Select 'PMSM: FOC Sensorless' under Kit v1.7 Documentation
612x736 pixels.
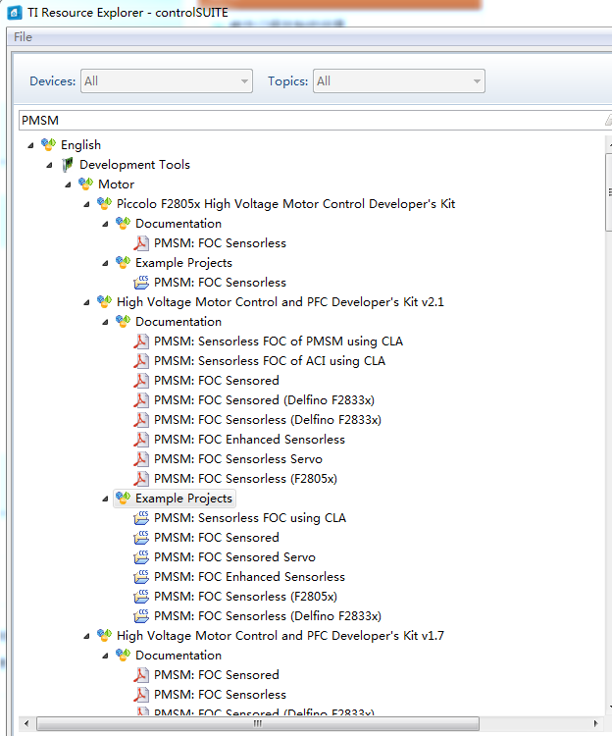[220, 695]
